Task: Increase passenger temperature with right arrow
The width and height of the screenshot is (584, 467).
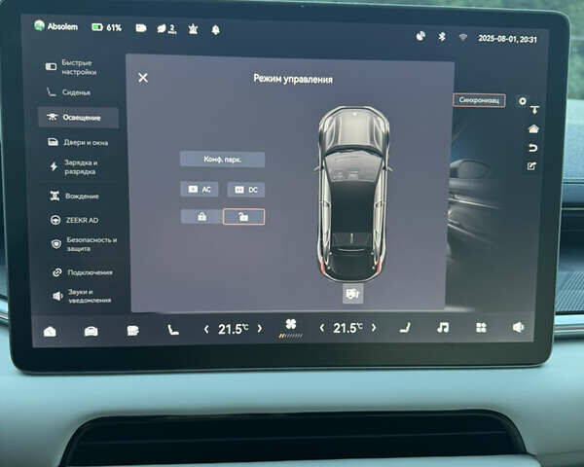Action: tap(375, 329)
